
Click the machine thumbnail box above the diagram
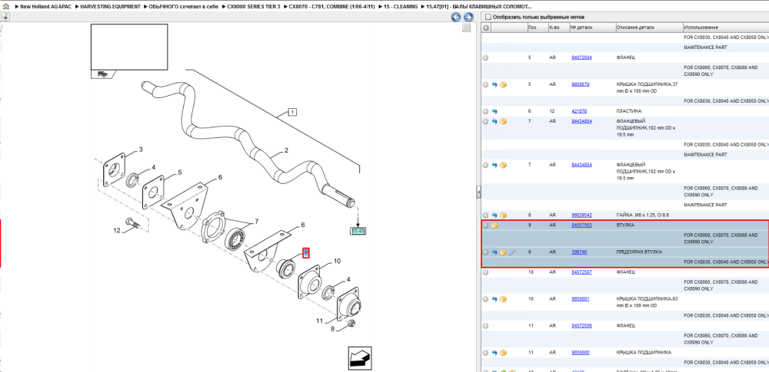coord(129,47)
